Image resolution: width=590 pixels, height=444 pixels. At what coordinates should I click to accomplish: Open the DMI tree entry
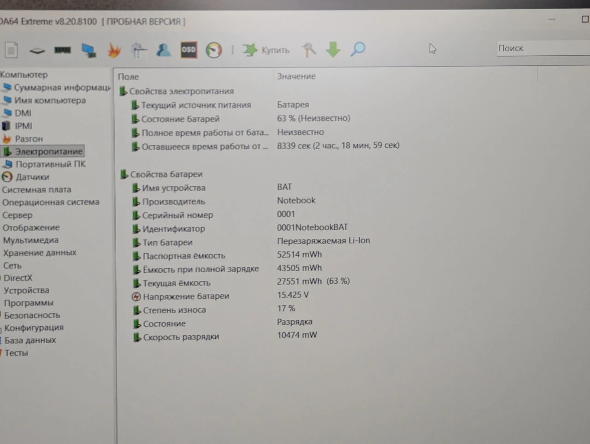click(17, 113)
